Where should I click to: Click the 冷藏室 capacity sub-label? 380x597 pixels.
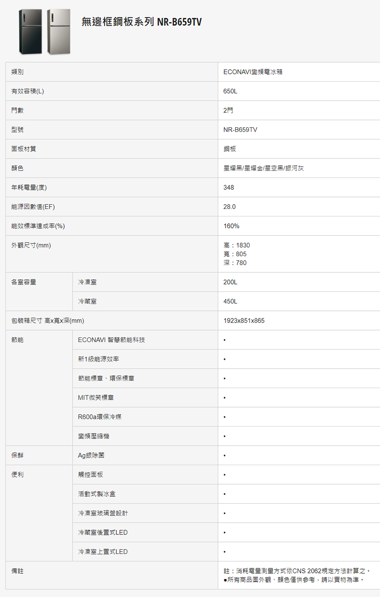coord(87,301)
